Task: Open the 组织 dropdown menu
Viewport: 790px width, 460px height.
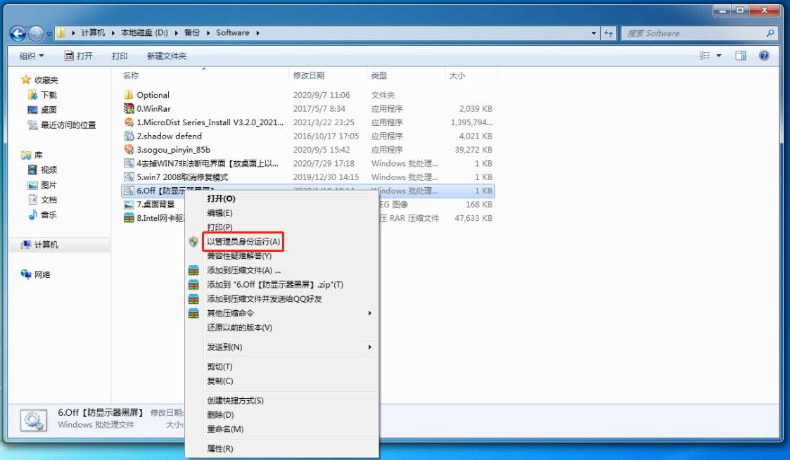Action: [x=32, y=56]
